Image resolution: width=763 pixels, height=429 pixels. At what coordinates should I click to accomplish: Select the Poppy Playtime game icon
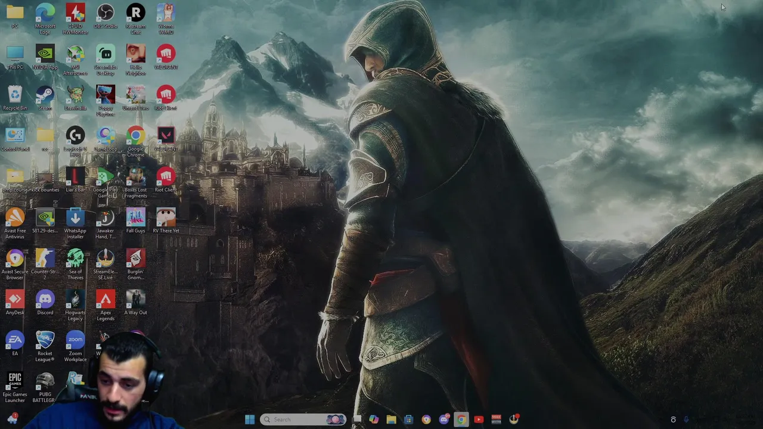[106, 101]
